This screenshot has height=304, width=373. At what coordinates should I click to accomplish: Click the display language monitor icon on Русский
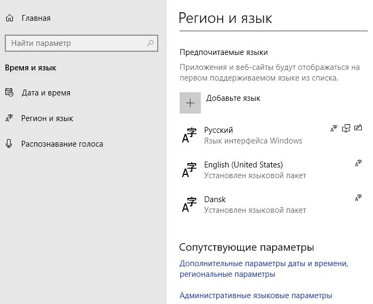tap(346, 128)
